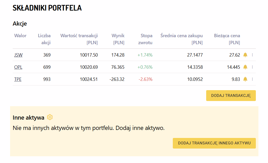This screenshot has width=268, height=163.
Task: Click the alert bell for JSW
Action: point(245,55)
